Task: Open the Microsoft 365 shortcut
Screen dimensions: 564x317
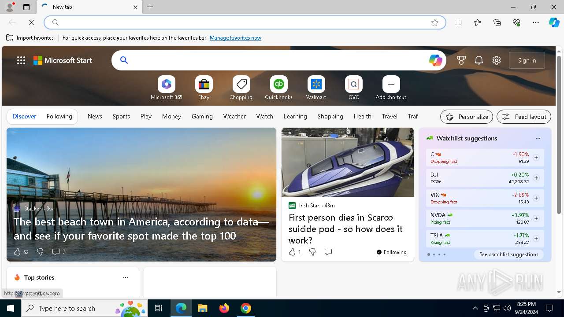Action: (x=167, y=84)
